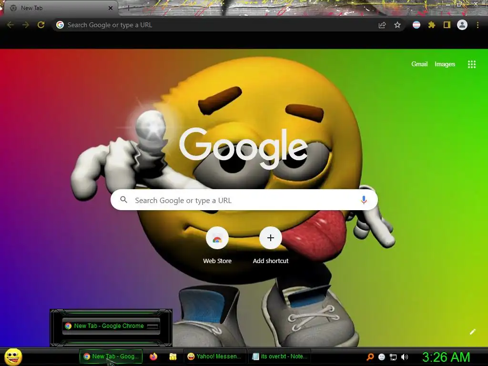The width and height of the screenshot is (488, 366).
Task: Click the smiley Start button
Action: [x=13, y=356]
